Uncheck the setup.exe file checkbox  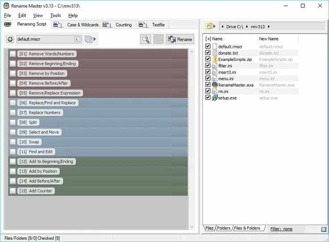(208, 97)
